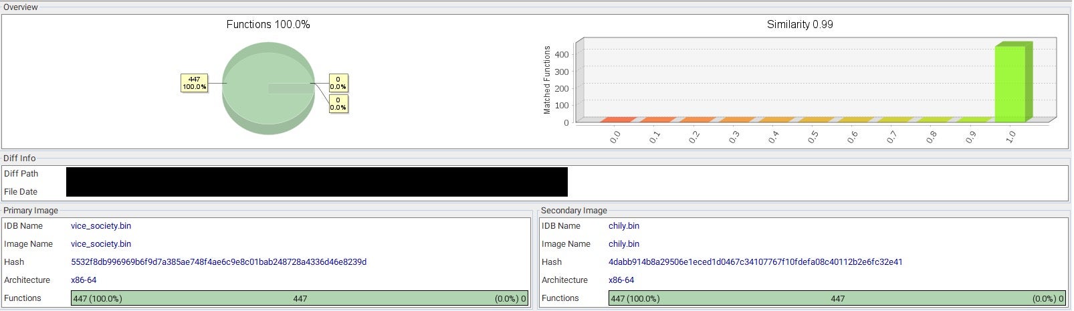The width and height of the screenshot is (1074, 311).
Task: Select the secondary IDB Name chily.bin field
Action: click(x=624, y=226)
